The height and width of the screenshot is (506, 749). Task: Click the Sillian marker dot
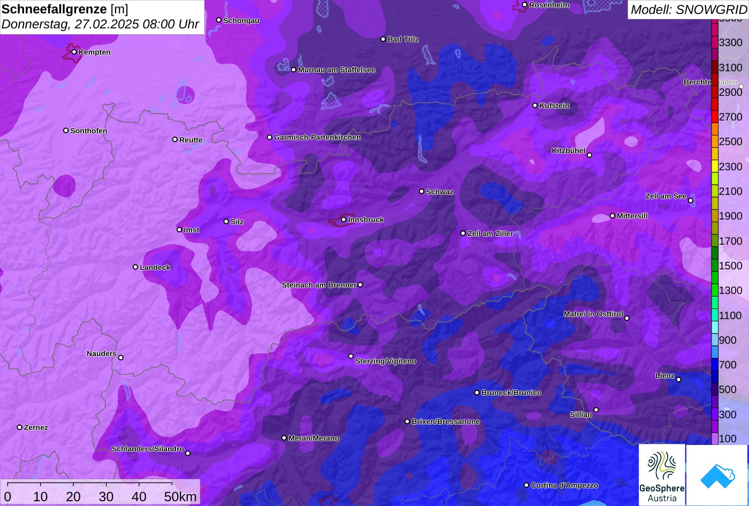596,410
